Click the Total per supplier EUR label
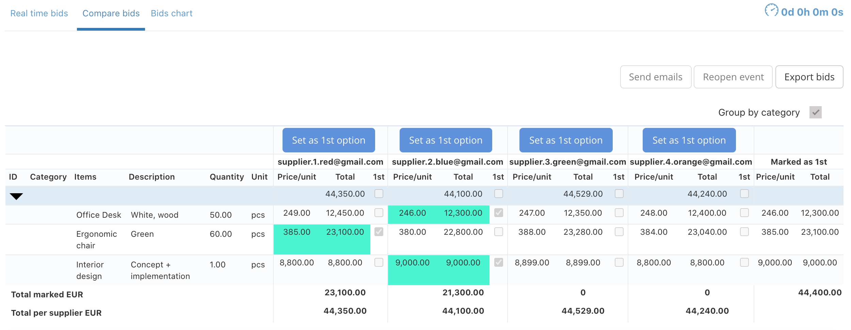Viewport: 851px width, 330px height. coord(56,313)
